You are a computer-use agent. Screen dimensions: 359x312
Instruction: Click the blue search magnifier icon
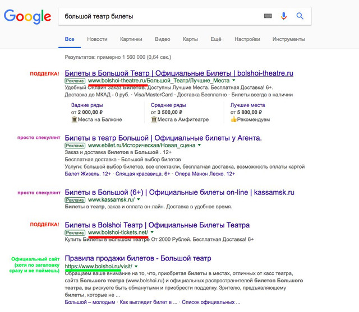coord(300,16)
